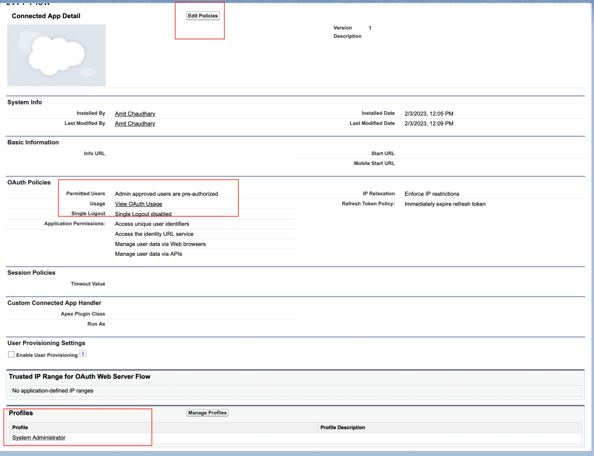
Task: Enable the Enable User Provisioning checkbox
Action: click(x=11, y=354)
